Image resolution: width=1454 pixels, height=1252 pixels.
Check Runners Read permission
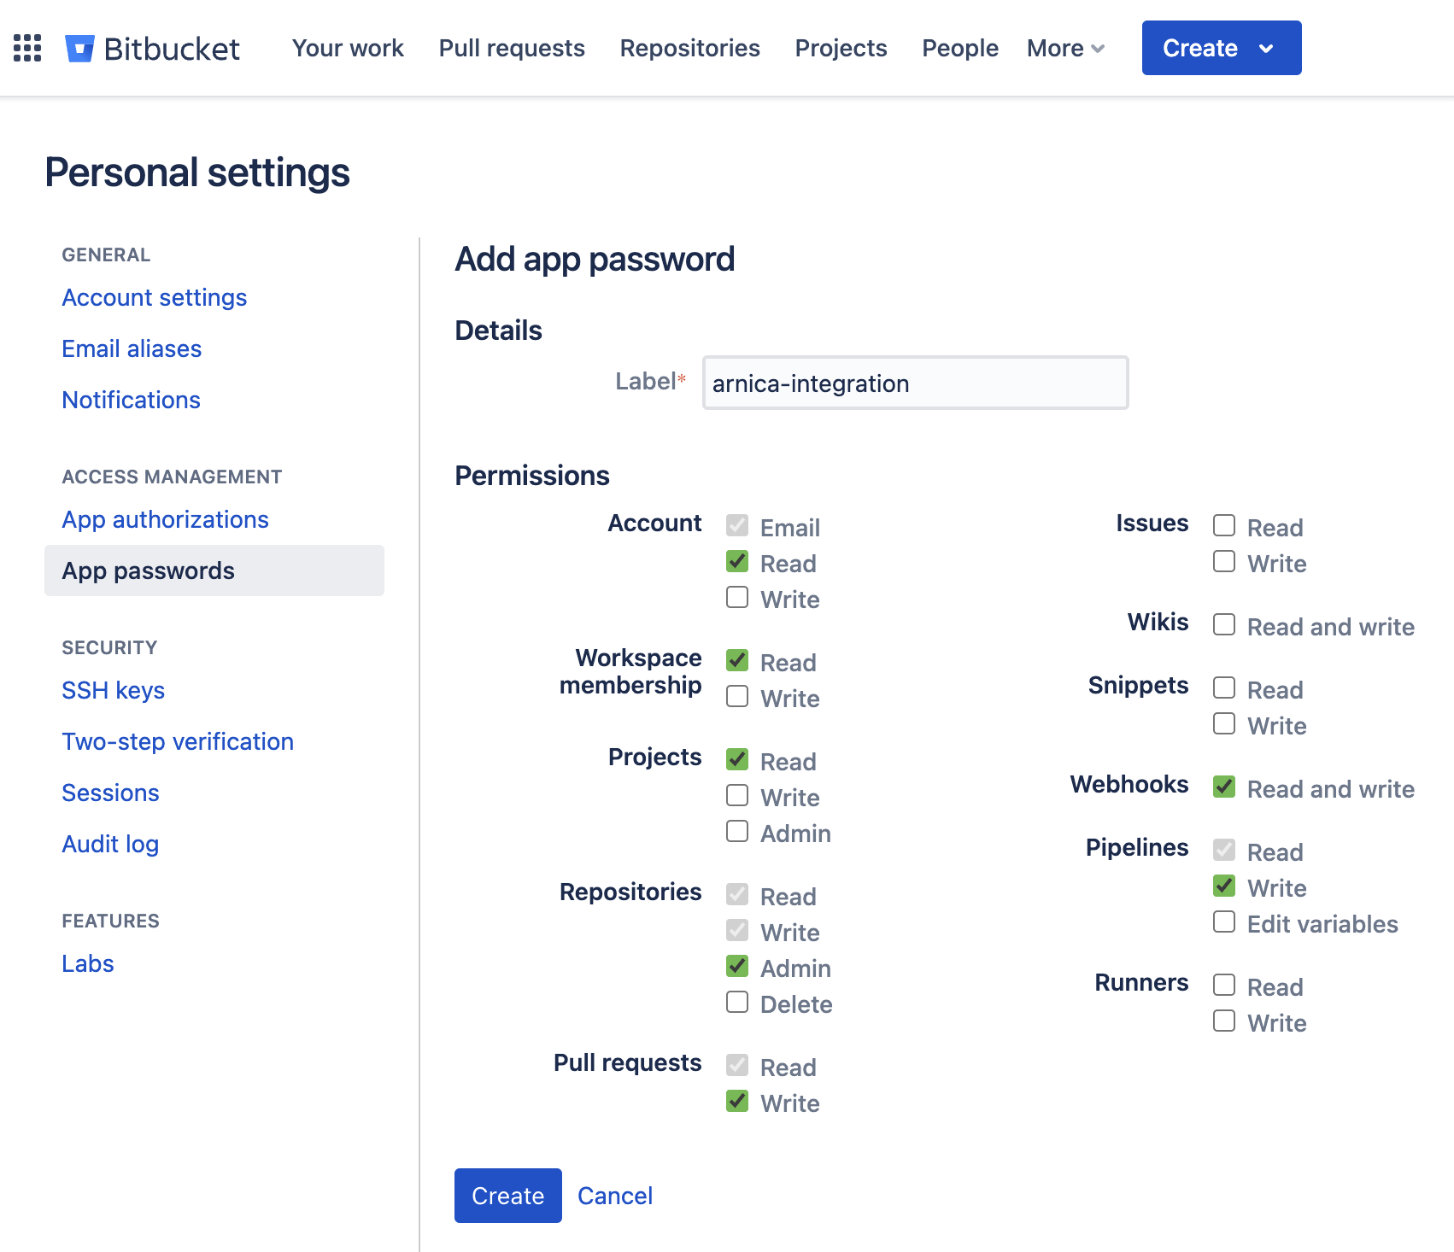click(x=1224, y=986)
